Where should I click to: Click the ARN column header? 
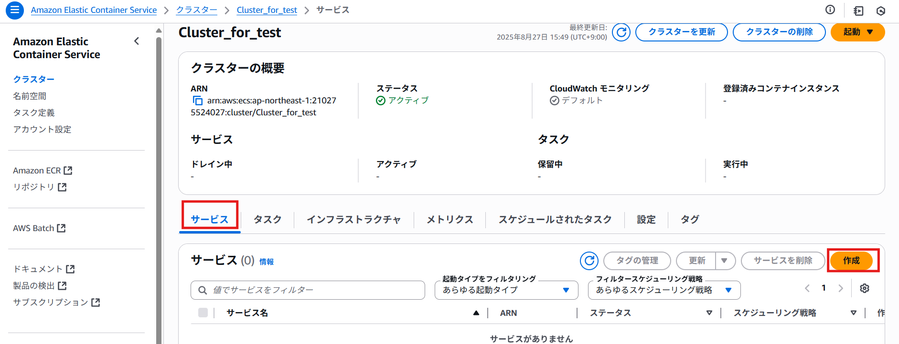pos(508,313)
